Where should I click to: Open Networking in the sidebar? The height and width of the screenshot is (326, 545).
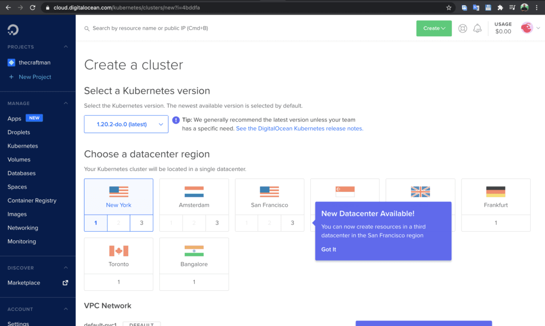[22, 227]
